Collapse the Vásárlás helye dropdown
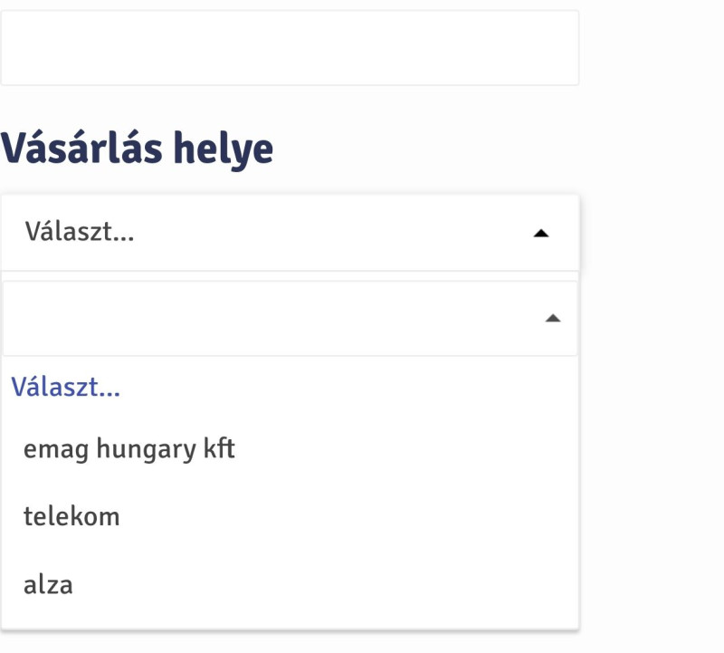724x653 pixels. [x=541, y=234]
